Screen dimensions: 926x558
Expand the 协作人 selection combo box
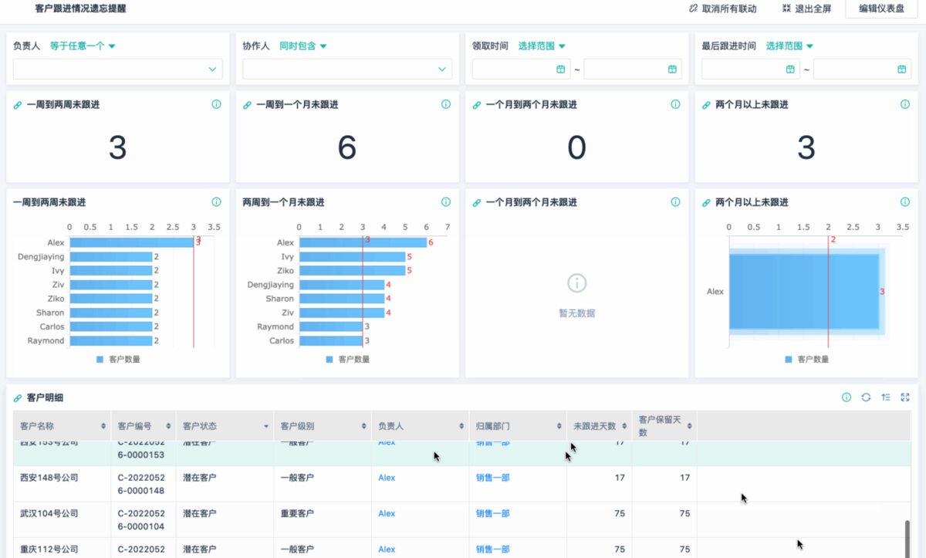pyautogui.click(x=347, y=69)
